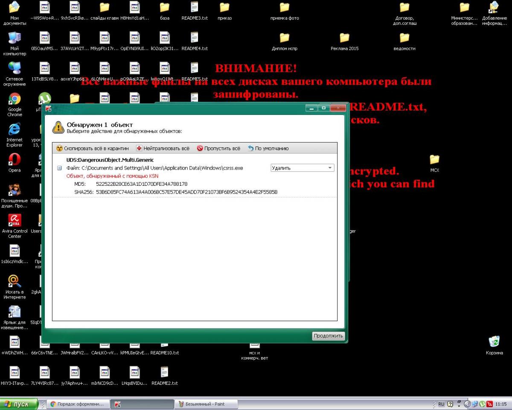Launch Internet Explorer from desktop
Image resolution: width=512 pixels, height=410 pixels.
point(15,135)
